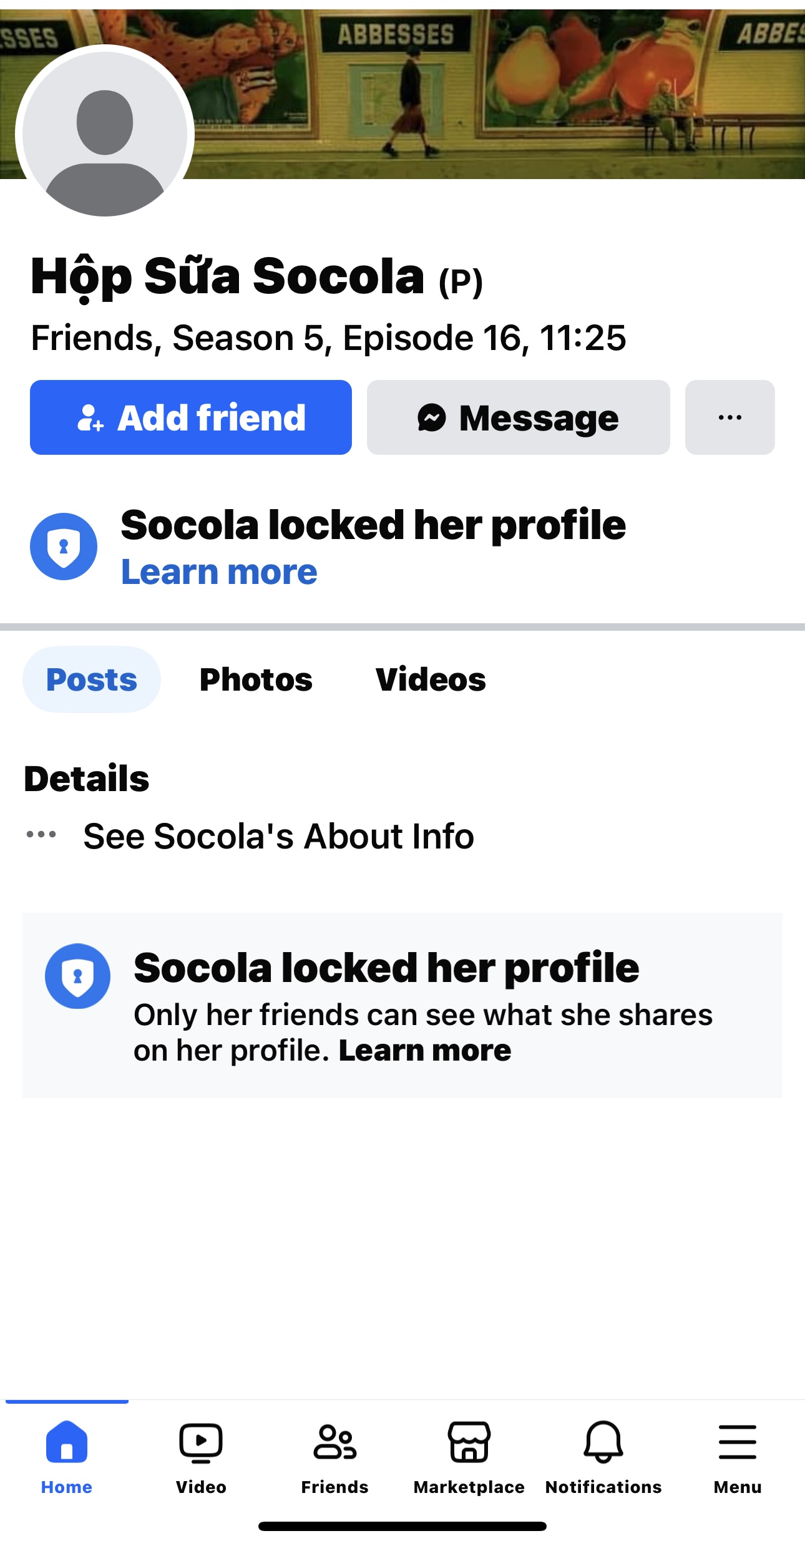The image size is (805, 1546).
Task: Open the hamburger Menu icon
Action: tap(737, 1442)
